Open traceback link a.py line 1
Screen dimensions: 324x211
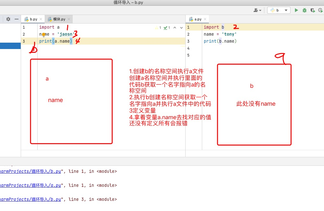(30, 185)
